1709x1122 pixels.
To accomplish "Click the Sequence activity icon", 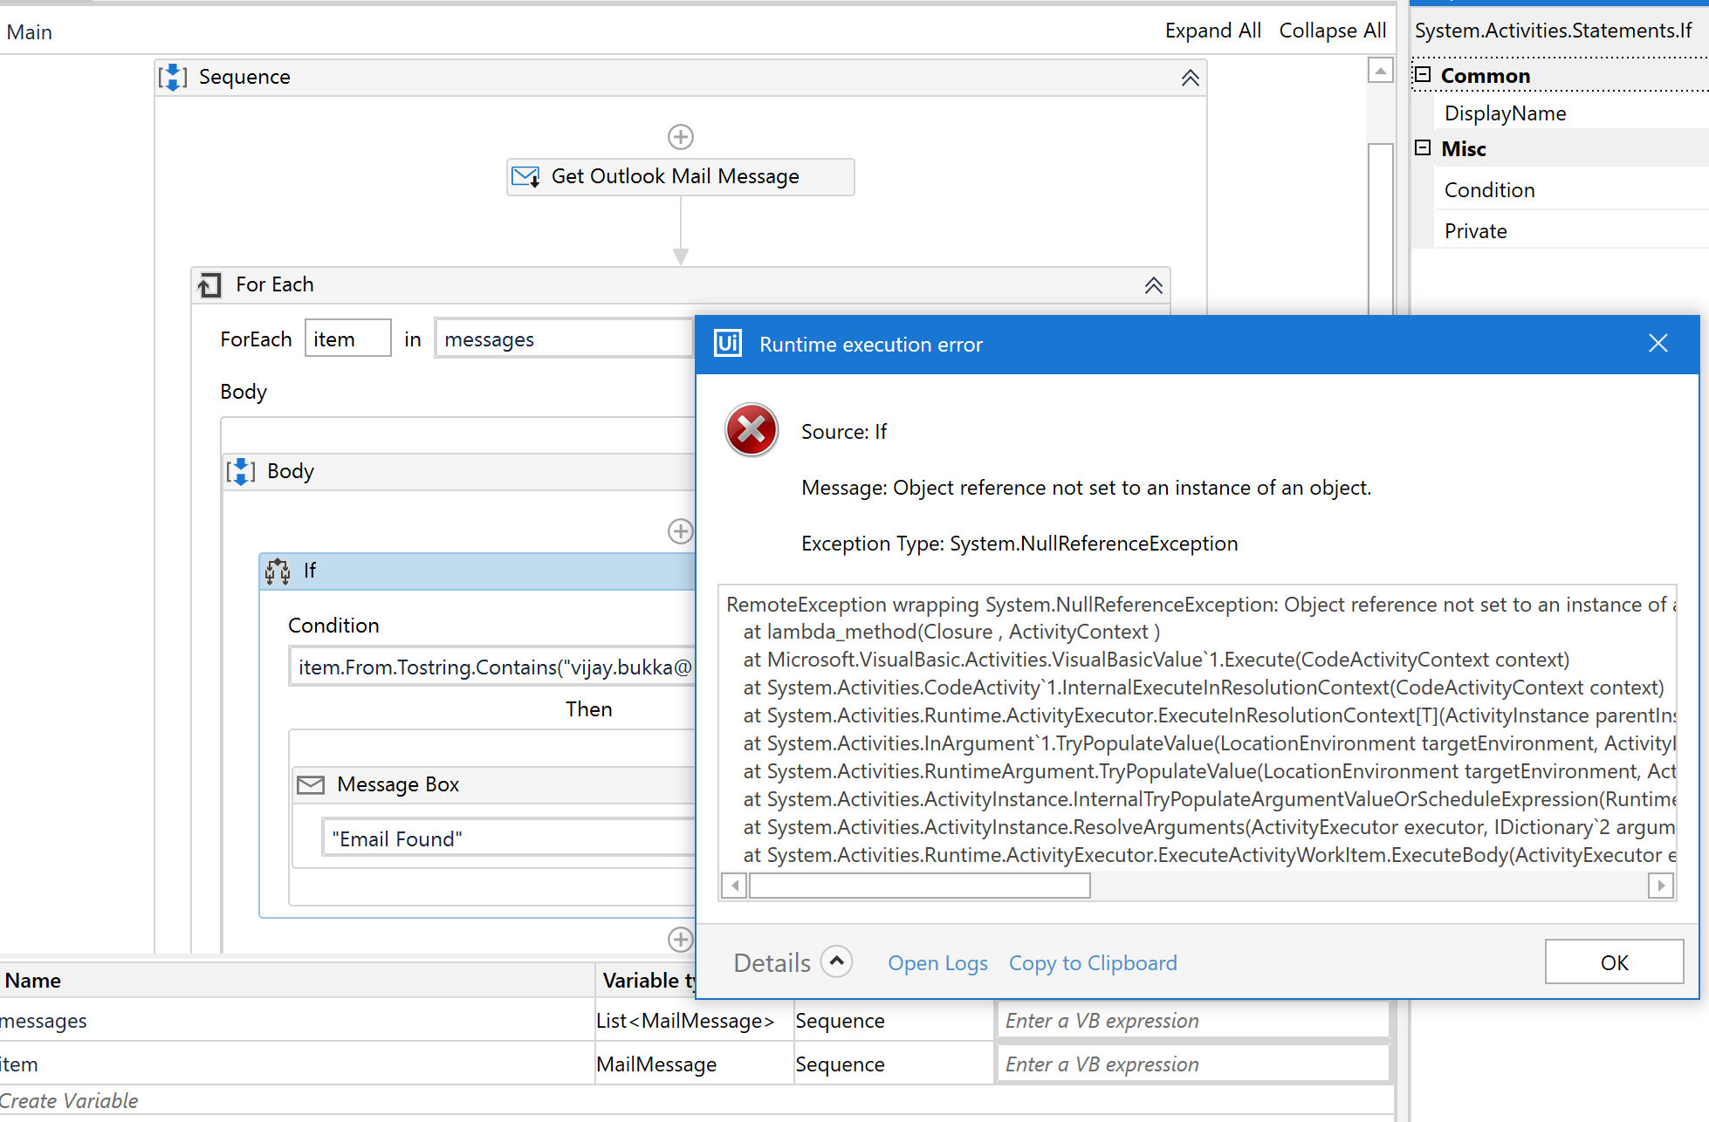I will tap(173, 78).
